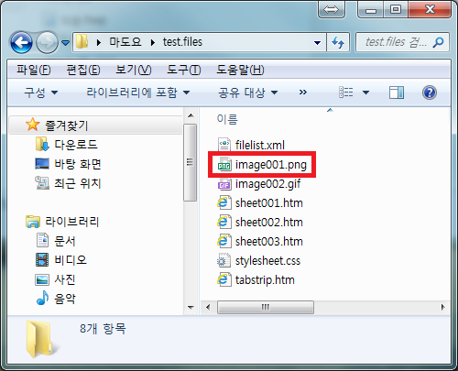
Task: Open the 도구(T) menu
Action: (x=183, y=70)
